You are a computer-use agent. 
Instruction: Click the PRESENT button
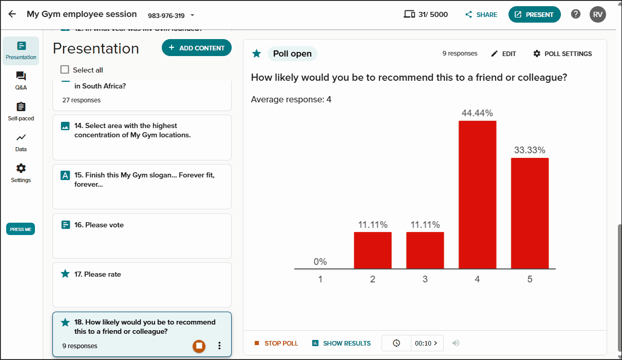534,14
